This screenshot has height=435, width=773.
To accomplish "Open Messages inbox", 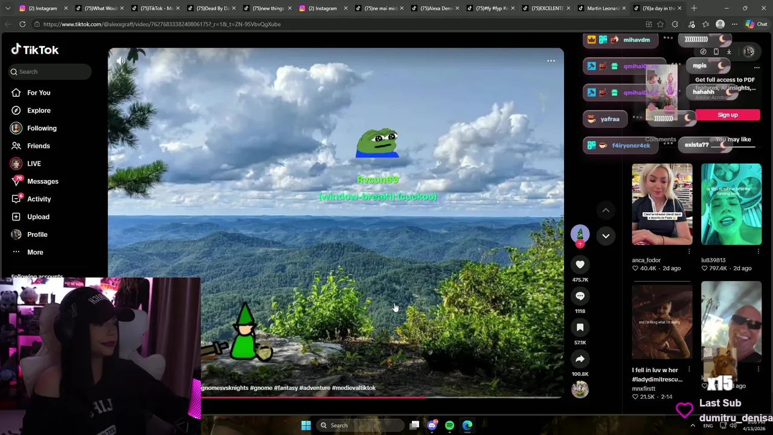I will point(34,181).
